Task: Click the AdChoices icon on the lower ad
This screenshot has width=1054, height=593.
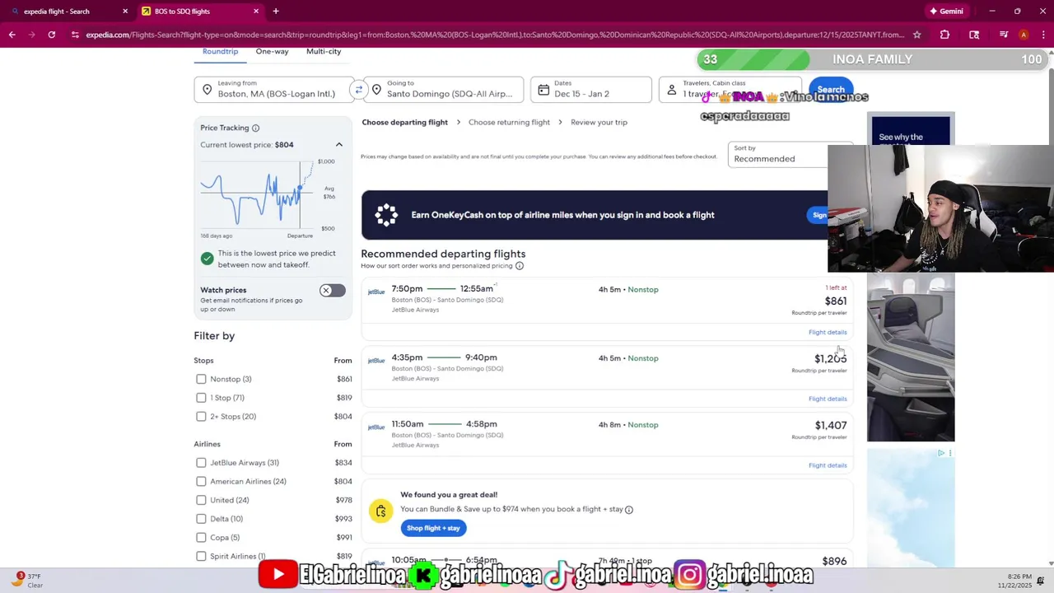Action: pyautogui.click(x=941, y=453)
